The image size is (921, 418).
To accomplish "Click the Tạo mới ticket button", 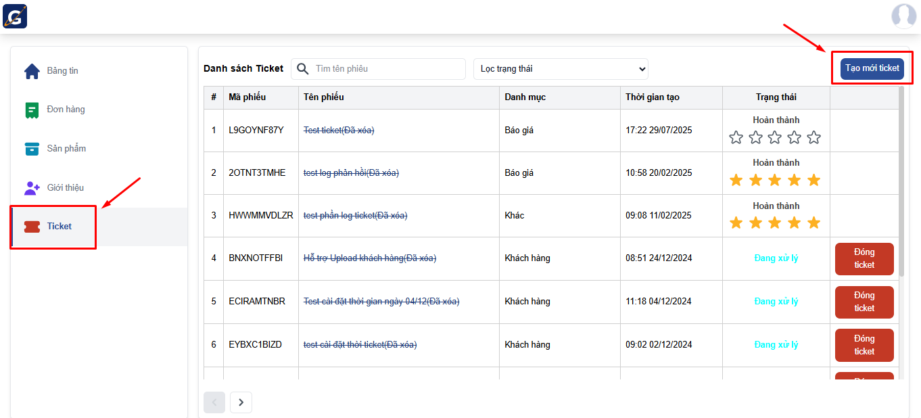I will (x=872, y=68).
